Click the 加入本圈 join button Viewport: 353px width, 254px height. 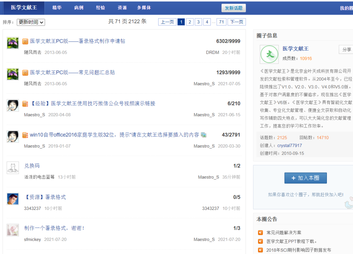306,178
